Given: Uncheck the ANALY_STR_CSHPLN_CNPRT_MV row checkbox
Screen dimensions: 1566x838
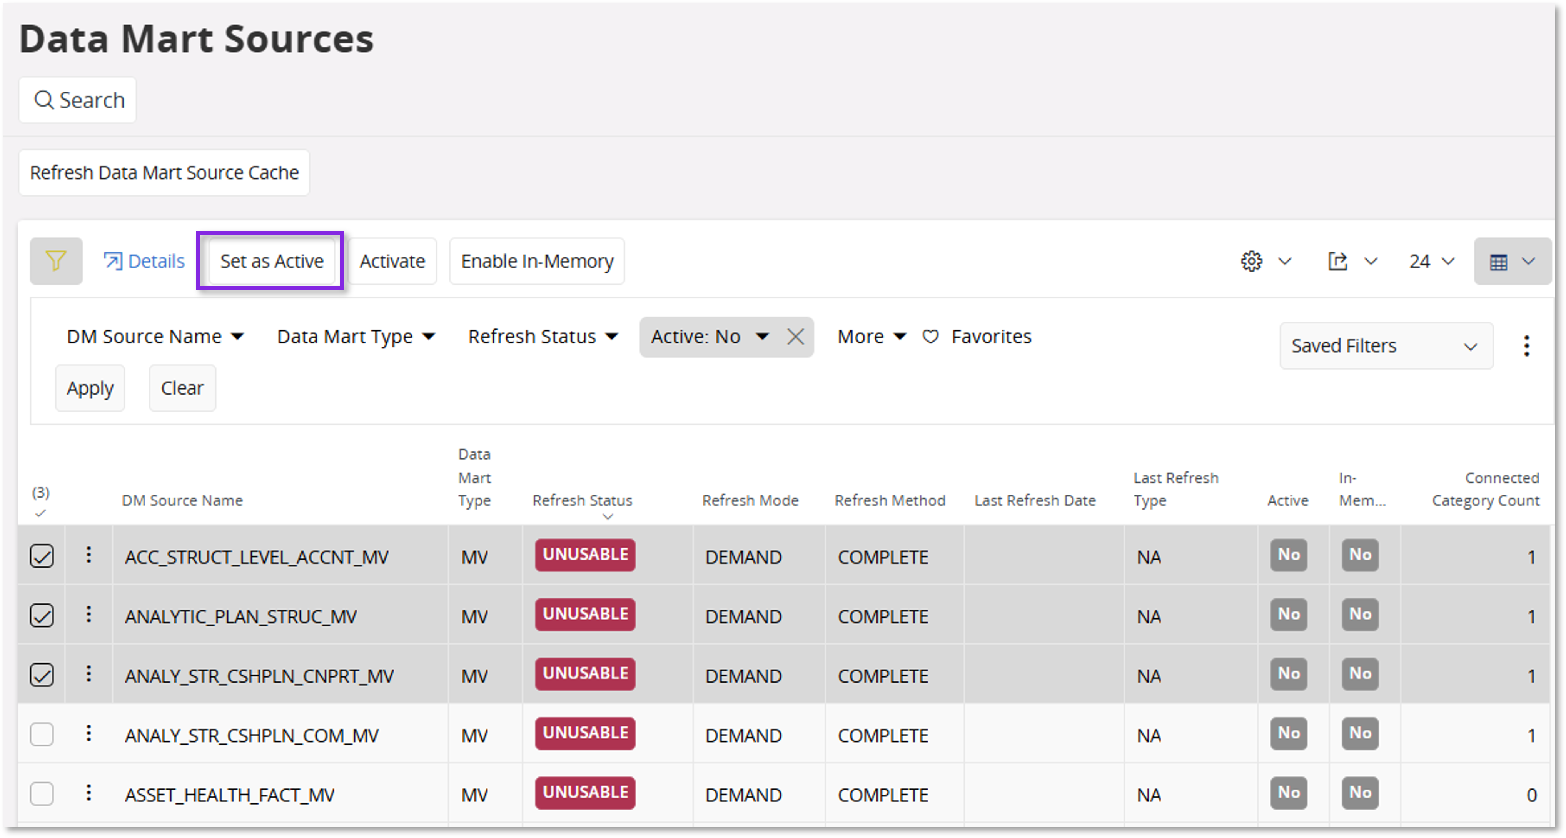Looking at the screenshot, I should point(42,675).
